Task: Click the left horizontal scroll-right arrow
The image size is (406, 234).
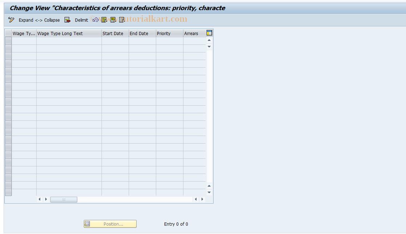Action: click(x=46, y=199)
